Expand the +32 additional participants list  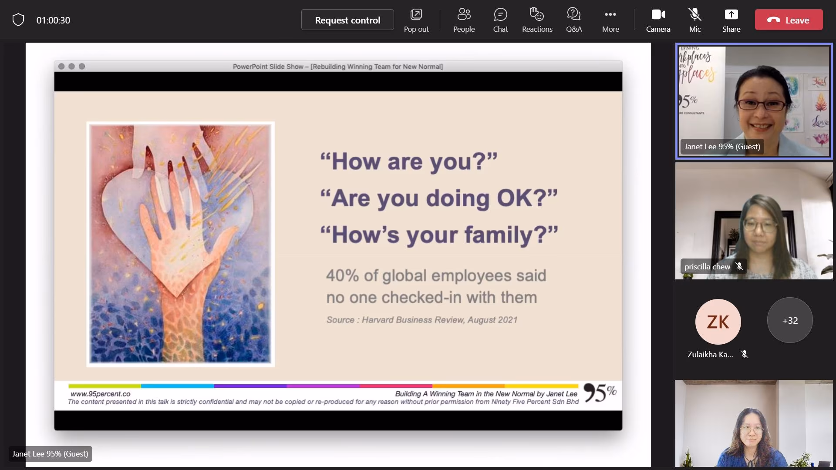[x=790, y=320]
